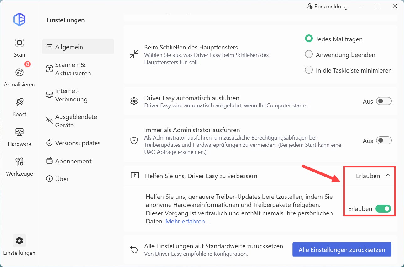Click the shield icon beside Administrator ausführen
The image size is (404, 267).
tap(134, 141)
